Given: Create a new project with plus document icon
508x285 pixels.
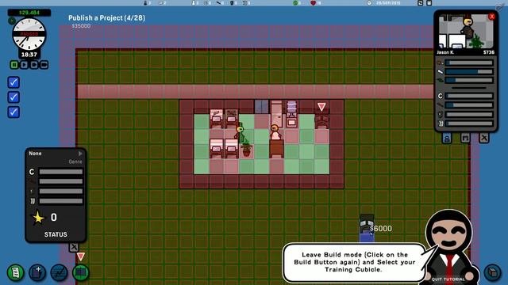Looking at the screenshot, I should tap(37, 272).
